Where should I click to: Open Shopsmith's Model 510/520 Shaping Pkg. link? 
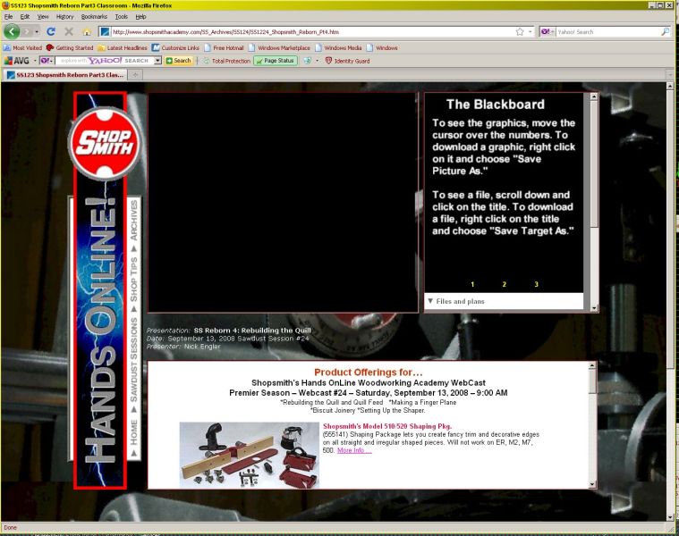387,426
